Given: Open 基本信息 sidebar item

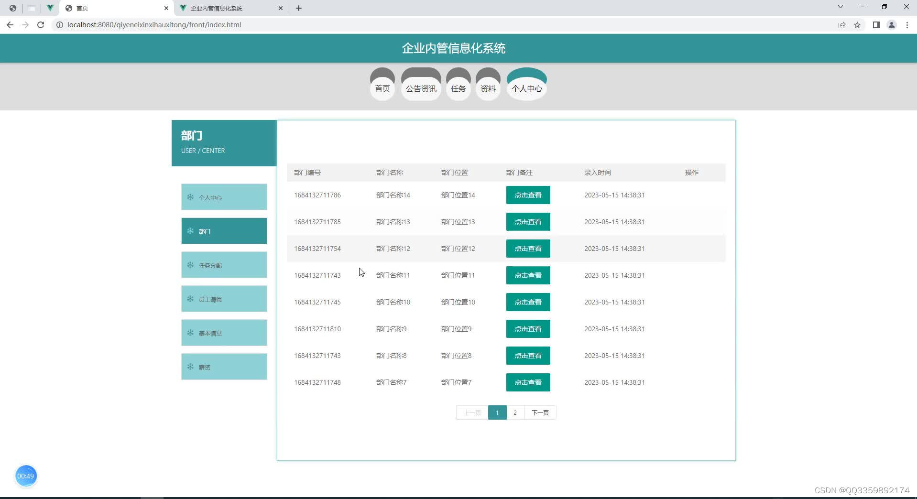Looking at the screenshot, I should (x=224, y=333).
